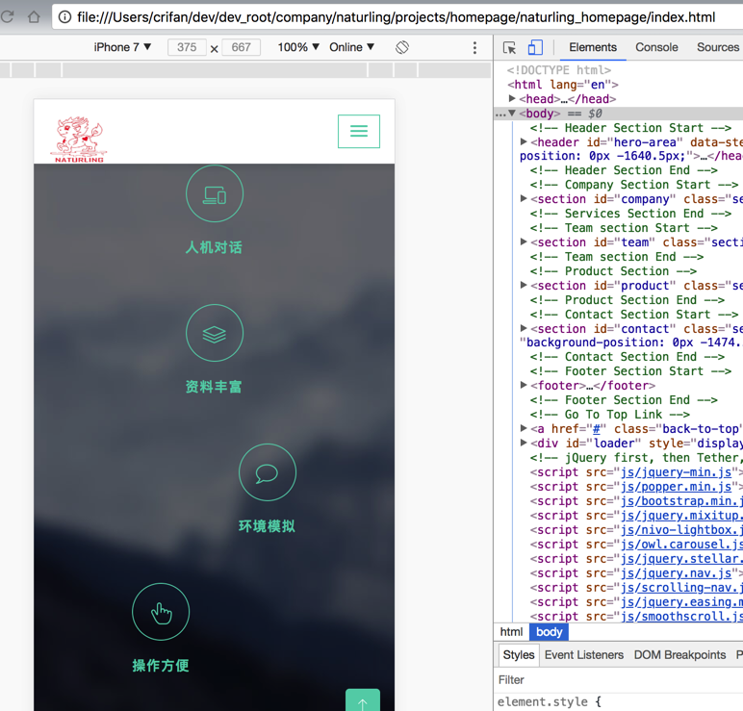Expand the footer node

[x=524, y=385]
